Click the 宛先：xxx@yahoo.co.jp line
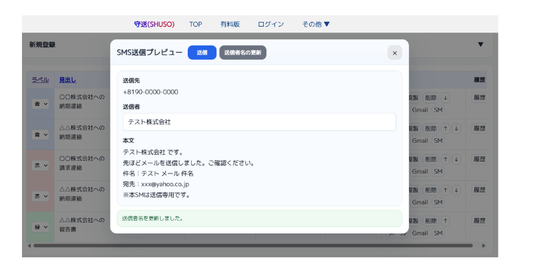The height and width of the screenshot is (266, 533). pyautogui.click(x=156, y=184)
